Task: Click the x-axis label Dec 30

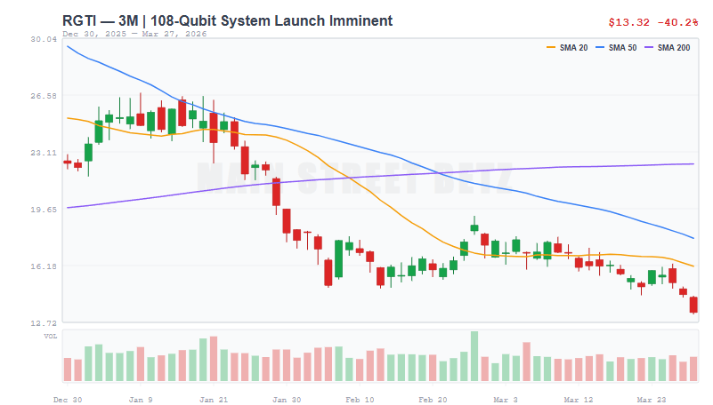Action: click(x=68, y=400)
